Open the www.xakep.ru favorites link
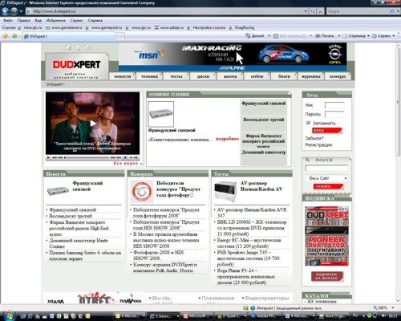401x321 pixels. click(168, 27)
